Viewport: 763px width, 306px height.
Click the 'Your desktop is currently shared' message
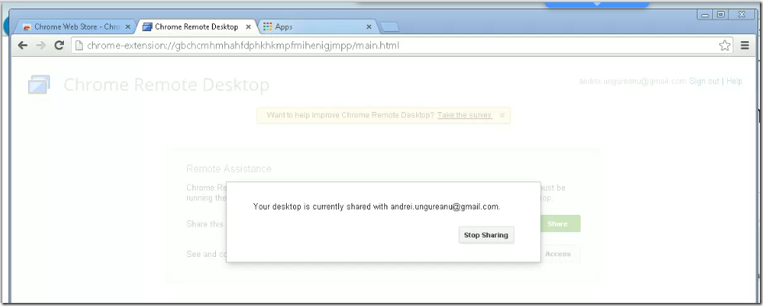[376, 207]
